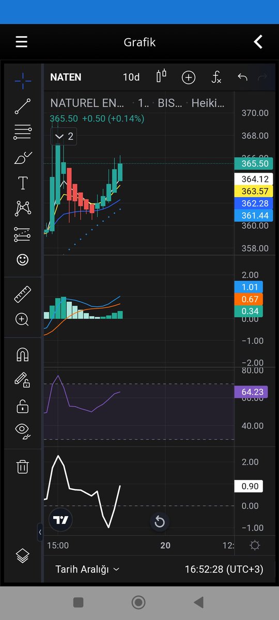Tap the Android home circle button
Screen dimensions: 279x620
point(138,602)
